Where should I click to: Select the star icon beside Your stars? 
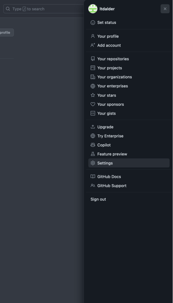coord(92,95)
